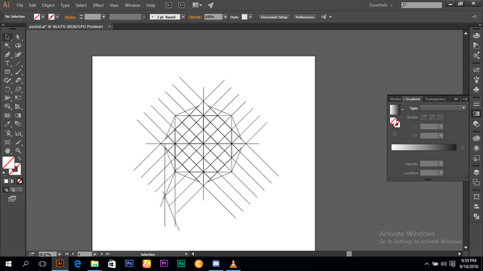
Task: Click the horizontal scrollbar thumb
Action: click(349, 254)
